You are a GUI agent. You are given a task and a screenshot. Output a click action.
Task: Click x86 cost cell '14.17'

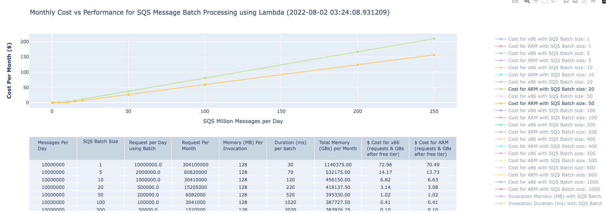pyautogui.click(x=386, y=172)
